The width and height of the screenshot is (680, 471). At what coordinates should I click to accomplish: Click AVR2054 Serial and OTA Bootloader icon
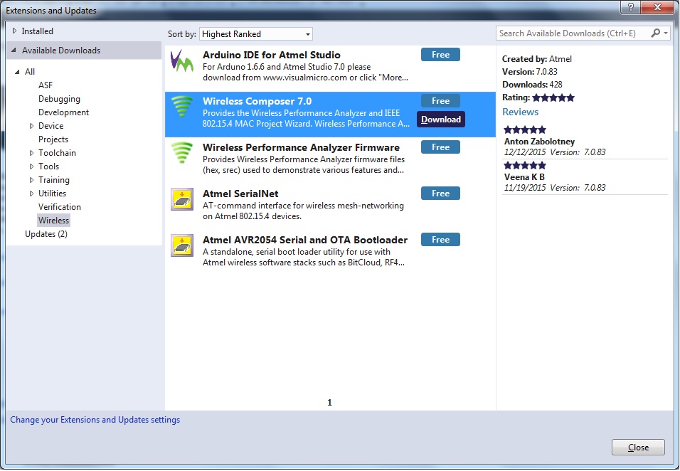(x=183, y=246)
